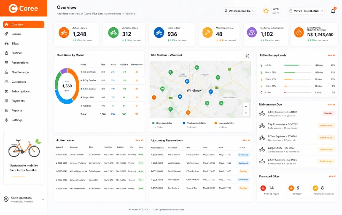Click the sidebar Settings gear icon

(7, 120)
